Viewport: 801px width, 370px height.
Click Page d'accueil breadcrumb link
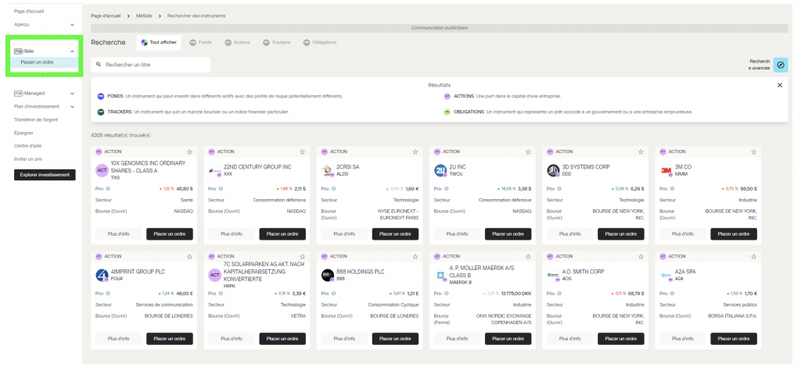tap(106, 16)
